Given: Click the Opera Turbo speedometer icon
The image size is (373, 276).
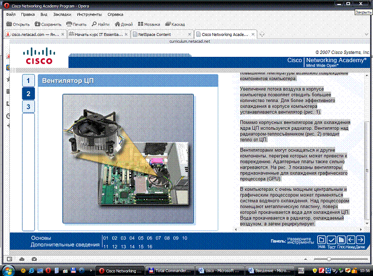Looking at the screenshot, I should point(34,259).
